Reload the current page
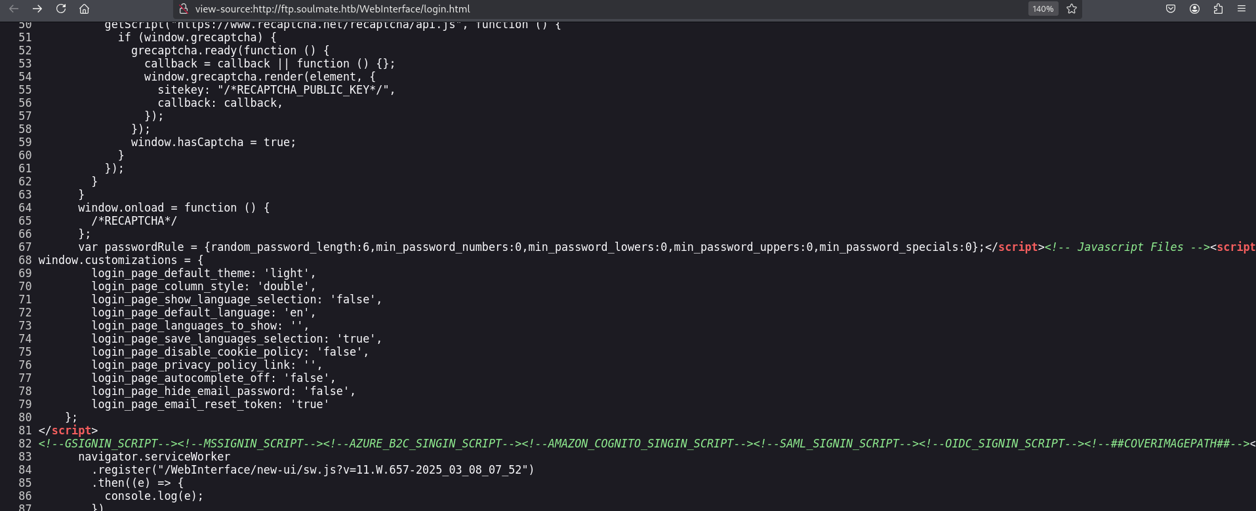Screen dimensions: 1256x511 point(61,9)
